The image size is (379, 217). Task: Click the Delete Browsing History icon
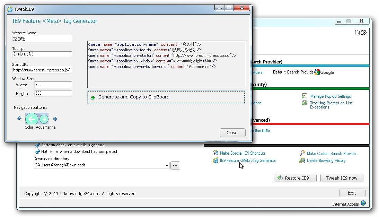(x=302, y=160)
